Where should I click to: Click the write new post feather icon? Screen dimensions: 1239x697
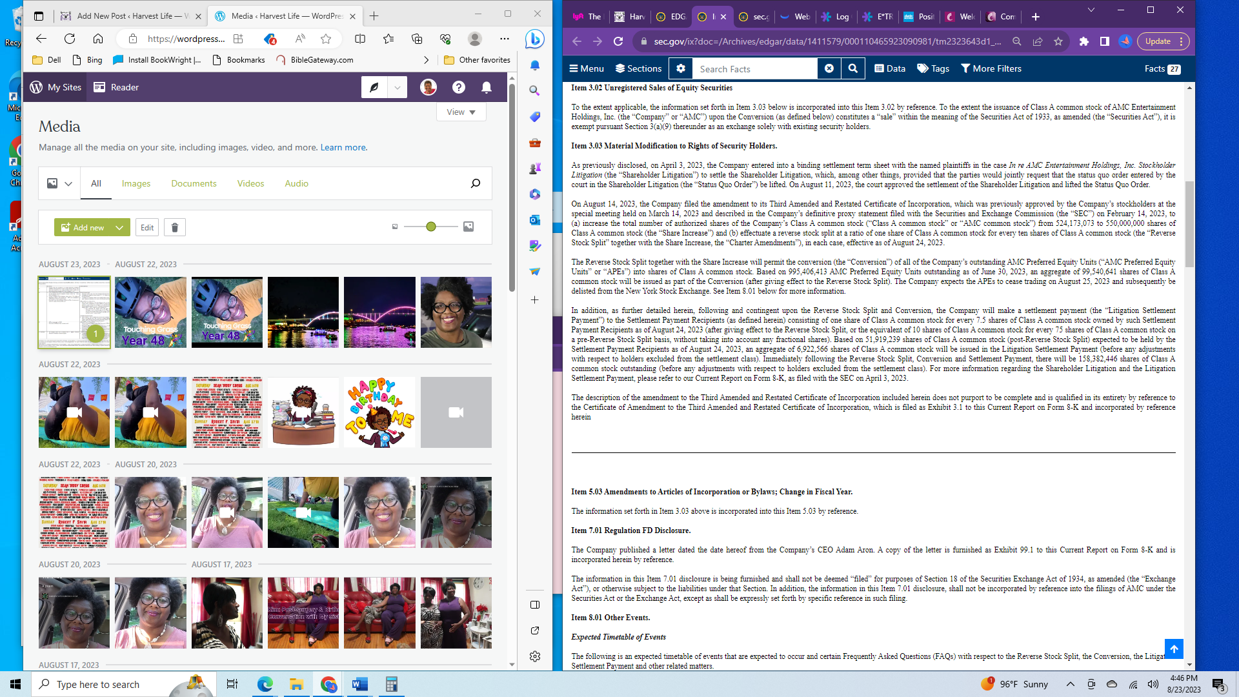tap(374, 87)
